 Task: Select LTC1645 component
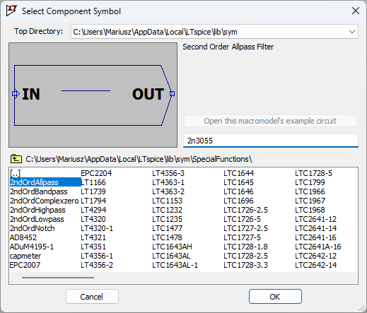click(238, 182)
